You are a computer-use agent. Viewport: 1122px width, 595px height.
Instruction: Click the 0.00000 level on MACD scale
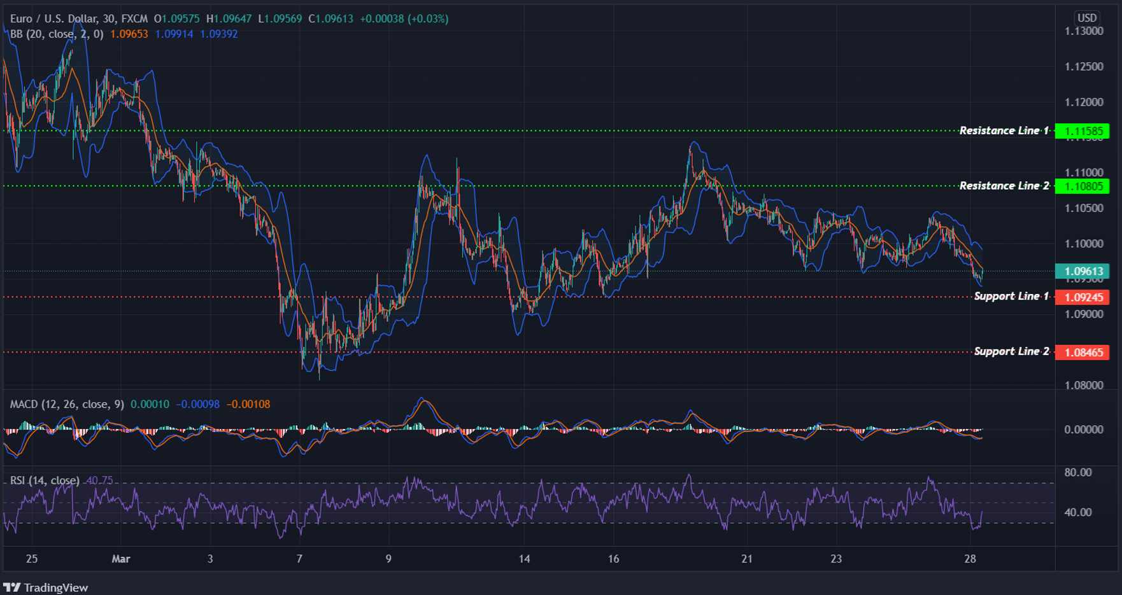click(1085, 429)
